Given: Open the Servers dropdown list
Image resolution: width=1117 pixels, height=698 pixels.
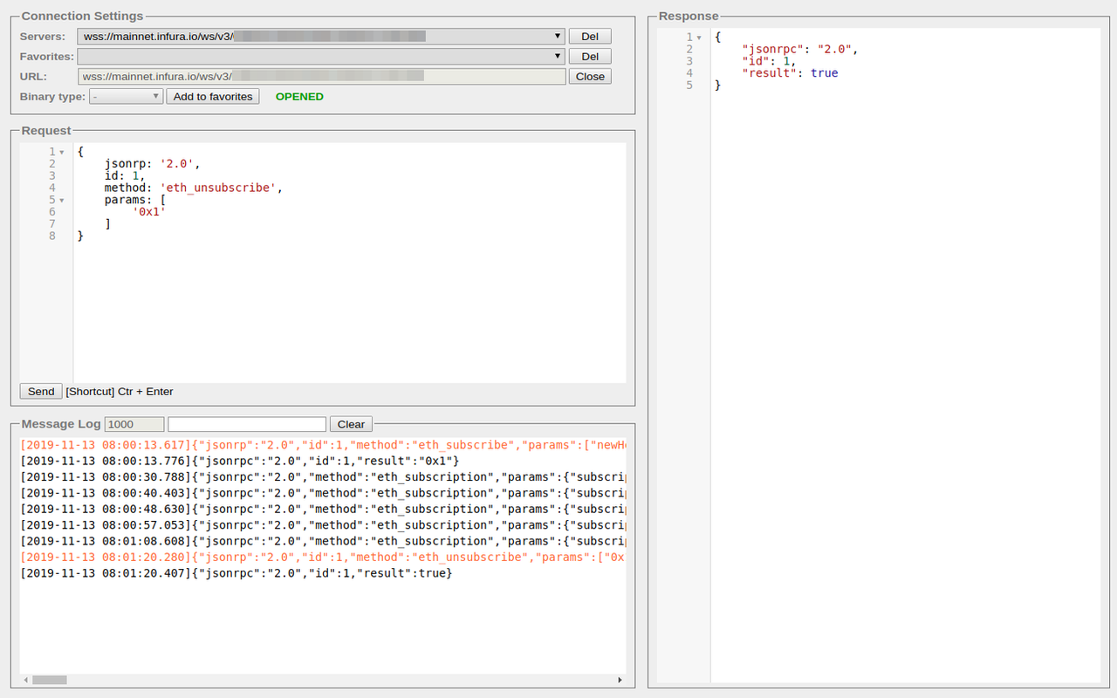Looking at the screenshot, I should point(321,36).
